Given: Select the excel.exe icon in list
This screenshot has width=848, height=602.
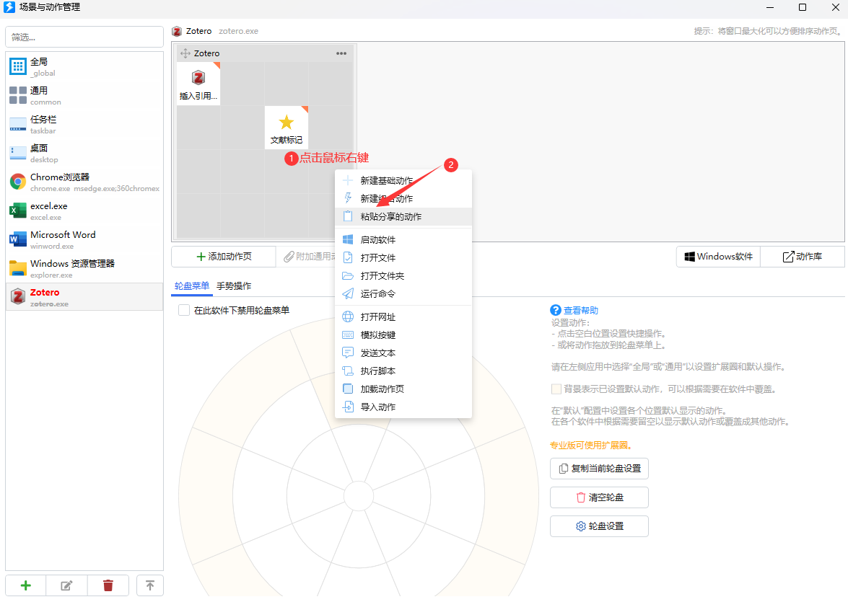Looking at the screenshot, I should click(18, 211).
